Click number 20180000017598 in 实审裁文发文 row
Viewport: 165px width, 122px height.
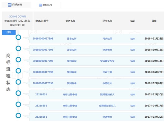point(43,61)
